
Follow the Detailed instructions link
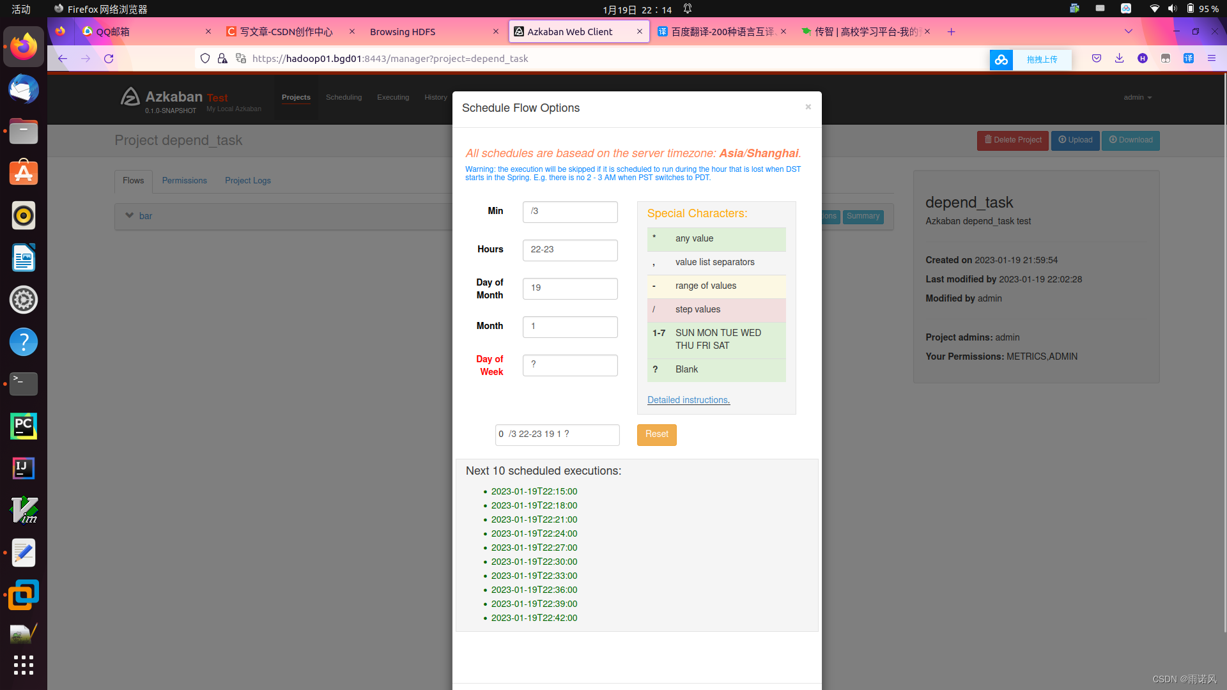[688, 400]
